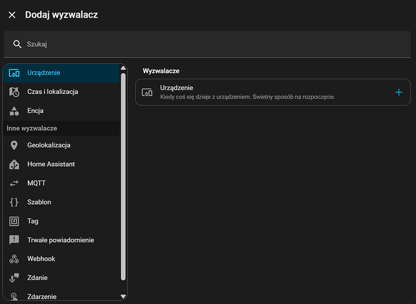Image resolution: width=416 pixels, height=304 pixels.
Task: Click the magnifier search icon
Action: tap(17, 44)
